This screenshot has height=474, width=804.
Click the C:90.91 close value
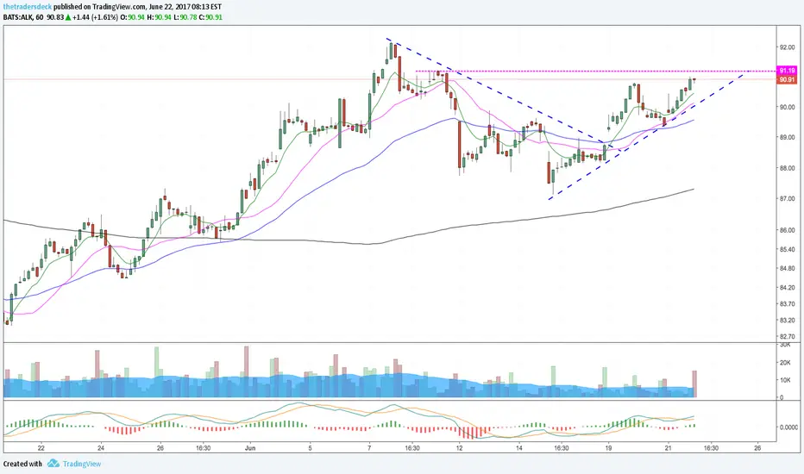(x=210, y=17)
